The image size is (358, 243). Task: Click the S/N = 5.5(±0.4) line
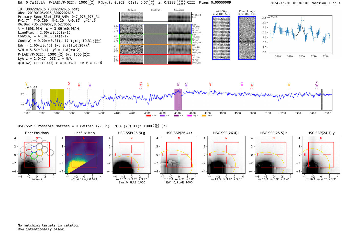(49, 50)
